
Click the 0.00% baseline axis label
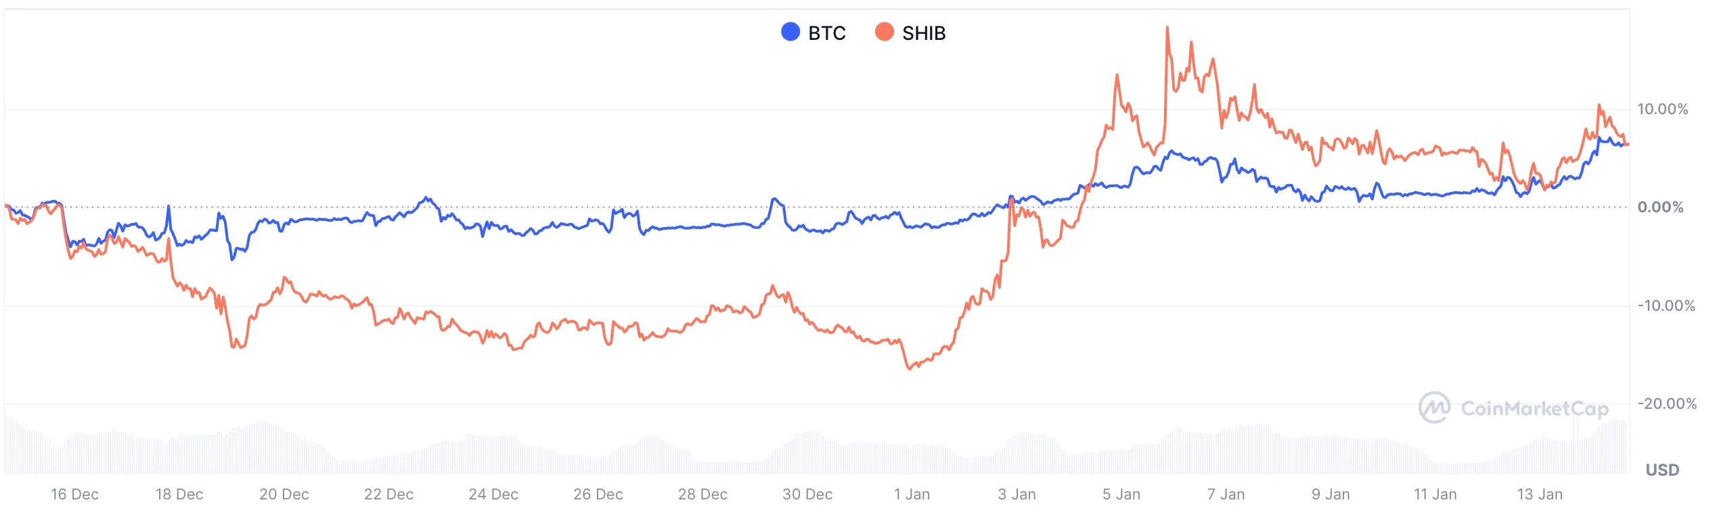1660,207
